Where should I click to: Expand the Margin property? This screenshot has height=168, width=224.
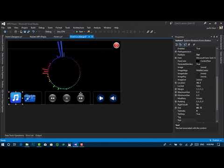pos(176,89)
